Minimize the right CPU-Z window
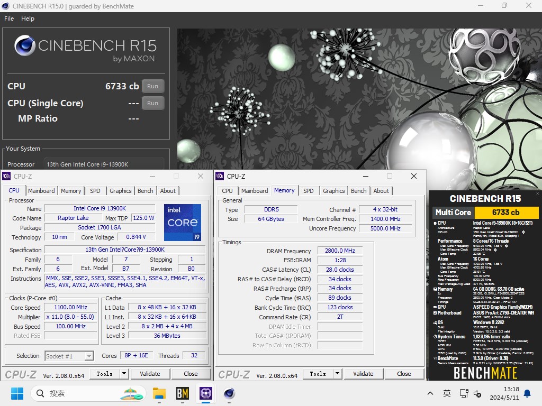This screenshot has height=406, width=542. 366,176
